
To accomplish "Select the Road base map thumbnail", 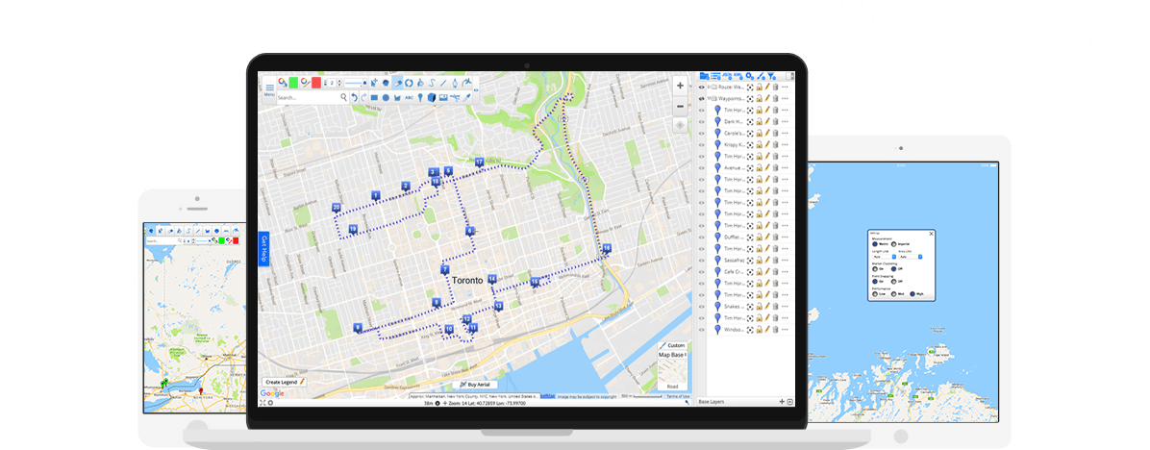I will click(672, 375).
